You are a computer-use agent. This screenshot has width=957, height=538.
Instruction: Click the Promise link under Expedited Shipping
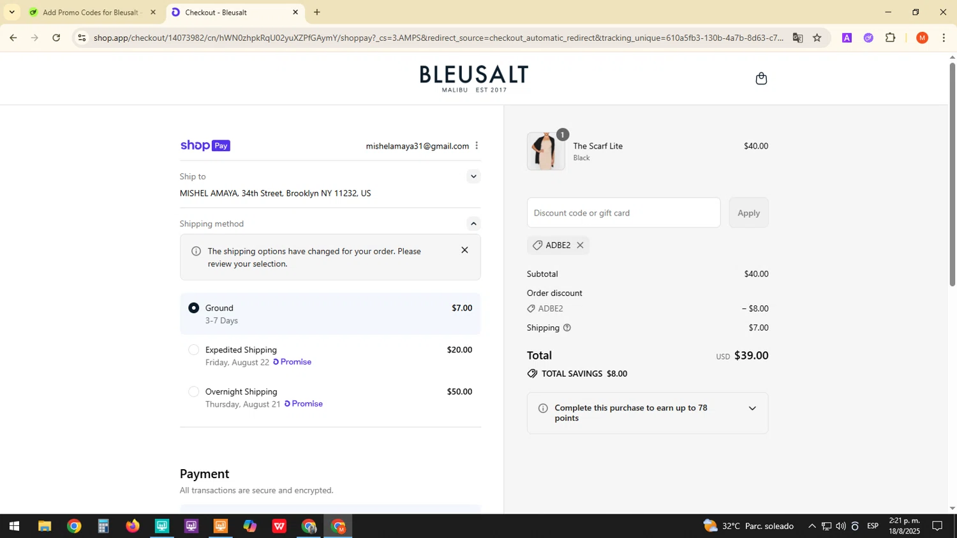pos(292,362)
